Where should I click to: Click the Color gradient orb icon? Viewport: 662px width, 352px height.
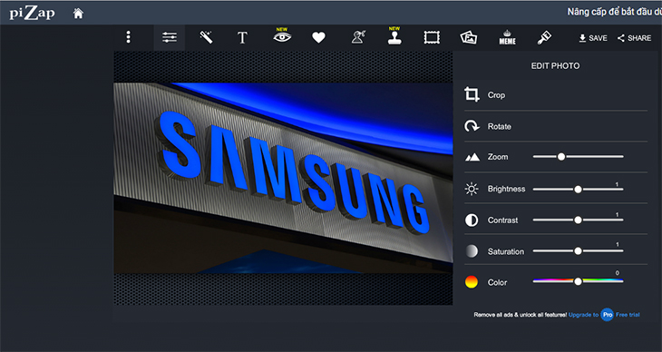(472, 282)
